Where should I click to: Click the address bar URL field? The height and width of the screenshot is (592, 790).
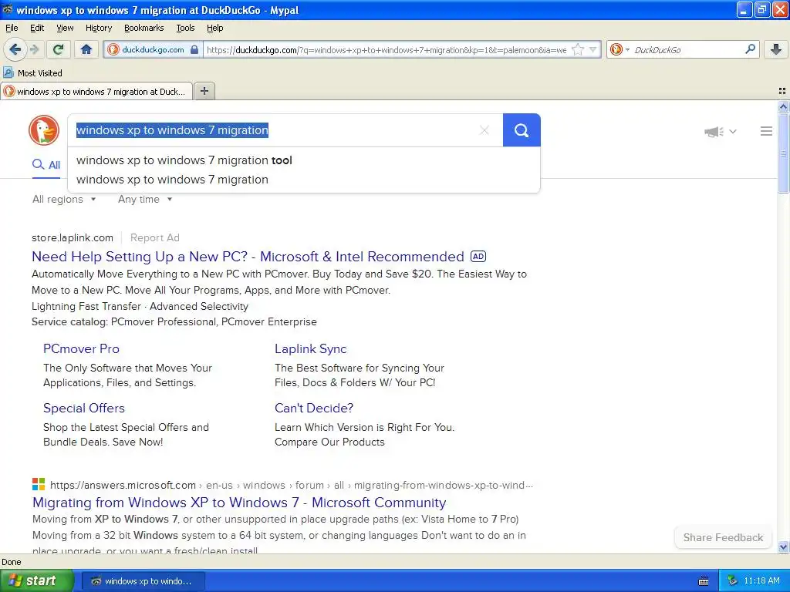point(387,49)
